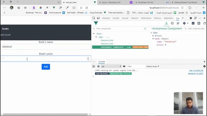207x116 pixels.
Task: Click select component in page target icon
Action: click(x=145, y=29)
